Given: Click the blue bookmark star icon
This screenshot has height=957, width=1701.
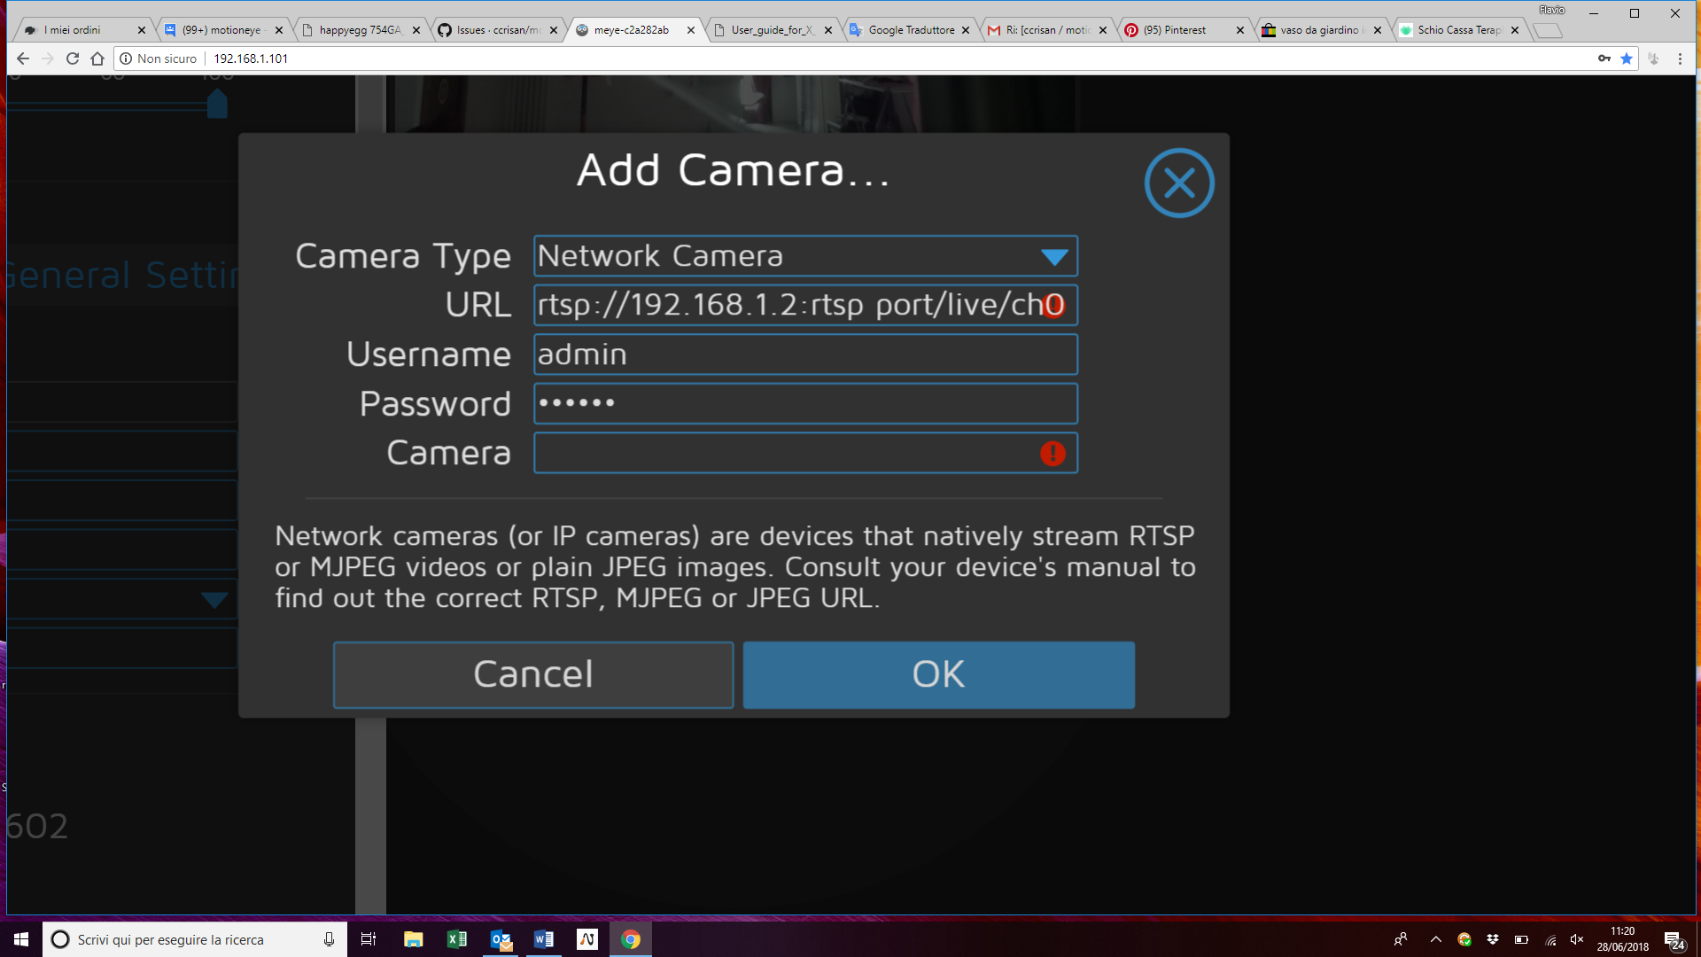Looking at the screenshot, I should (1627, 58).
